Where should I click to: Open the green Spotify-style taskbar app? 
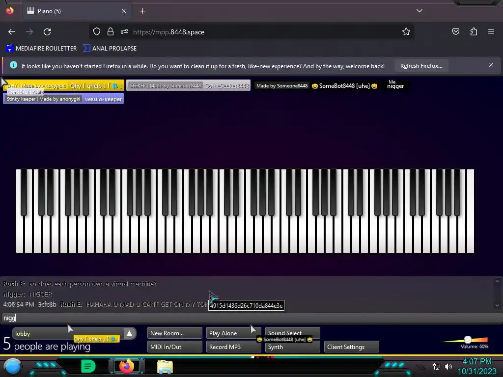[x=88, y=366]
